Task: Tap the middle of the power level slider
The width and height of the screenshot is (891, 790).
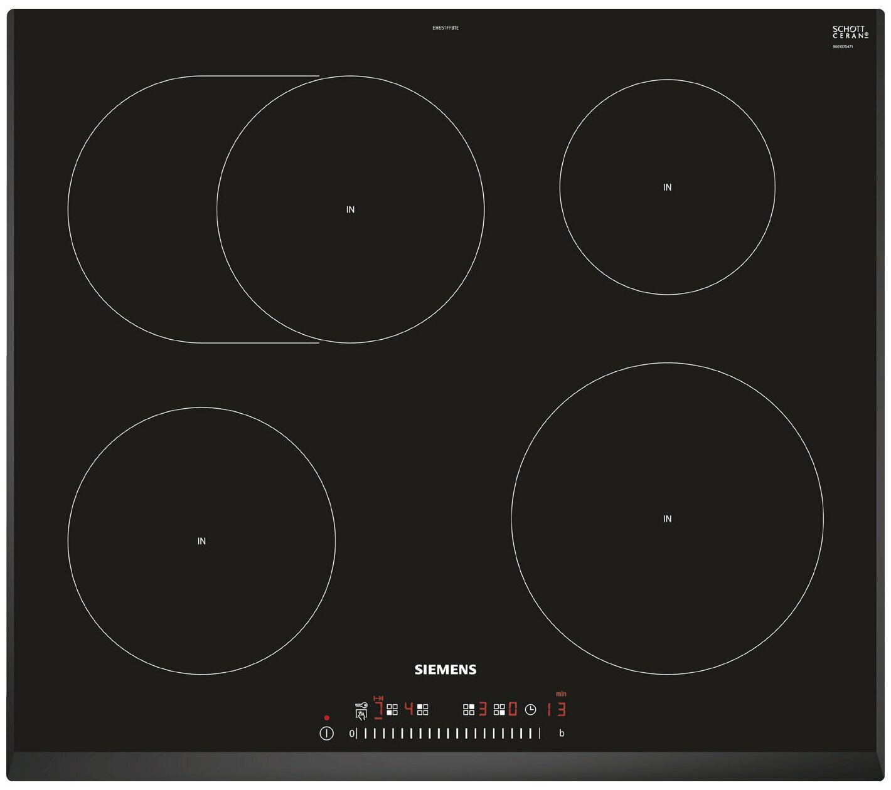Action: [448, 734]
